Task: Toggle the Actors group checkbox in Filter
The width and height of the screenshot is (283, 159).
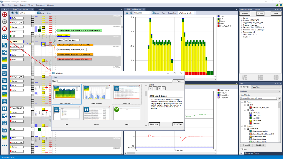Action: coord(245,102)
